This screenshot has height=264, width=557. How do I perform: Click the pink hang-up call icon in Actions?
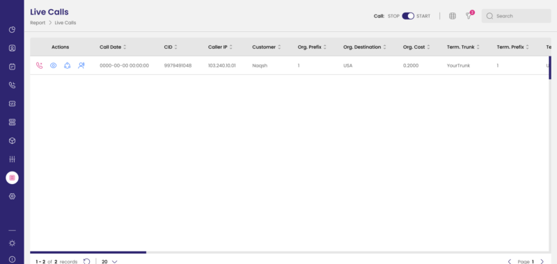point(40,65)
